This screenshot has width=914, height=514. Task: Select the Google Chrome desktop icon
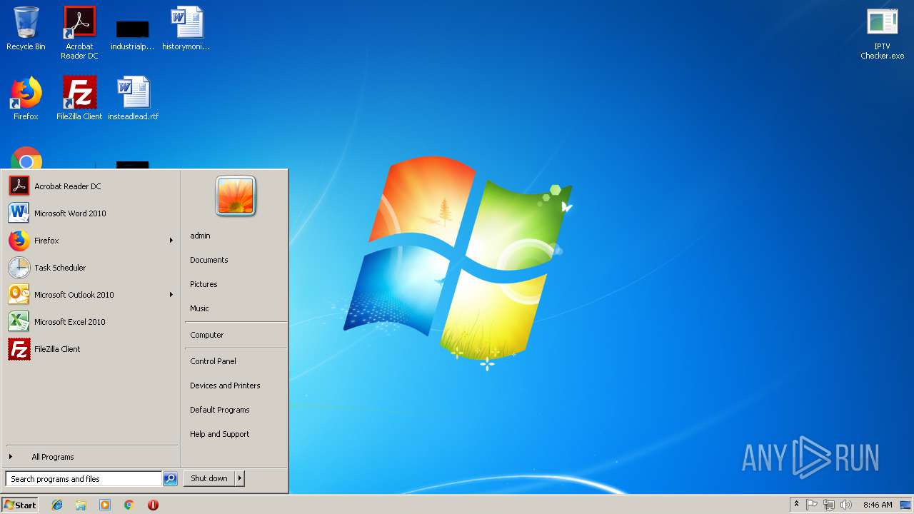point(26,158)
